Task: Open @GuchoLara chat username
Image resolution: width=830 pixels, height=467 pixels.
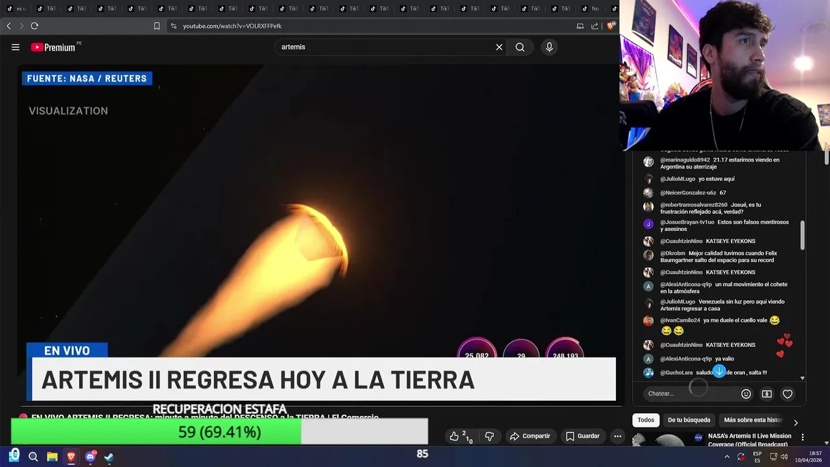Action: coord(676,373)
